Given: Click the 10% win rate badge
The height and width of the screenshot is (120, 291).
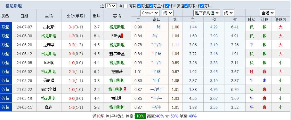Looking at the screenshot, I should coord(140,116).
